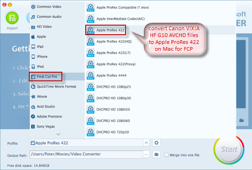Choose Apple InterMediate Codec(AIC) format
Viewport: 252px width, 170px height.
[x=161, y=19]
